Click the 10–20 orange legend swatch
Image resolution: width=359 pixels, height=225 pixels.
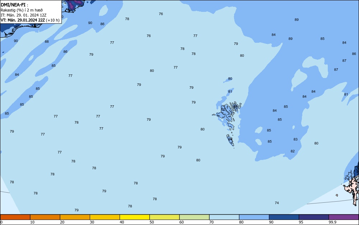pos(45,217)
